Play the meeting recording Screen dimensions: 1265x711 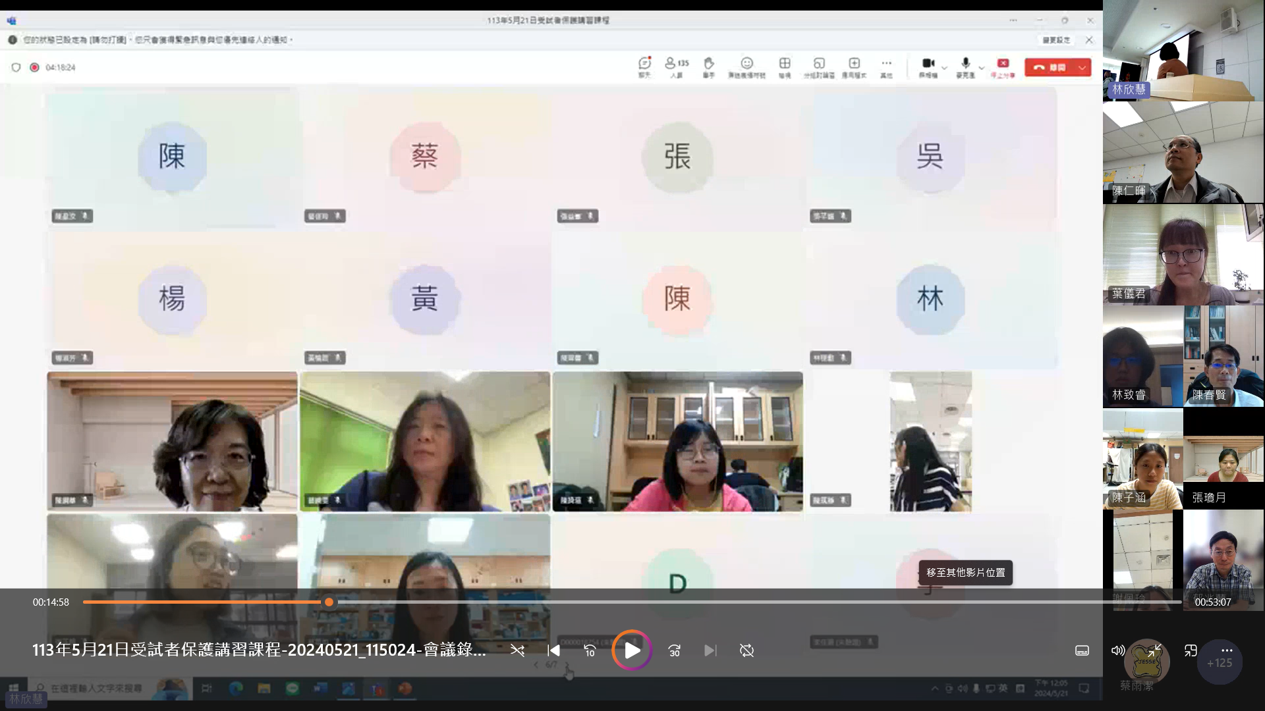[x=632, y=650]
